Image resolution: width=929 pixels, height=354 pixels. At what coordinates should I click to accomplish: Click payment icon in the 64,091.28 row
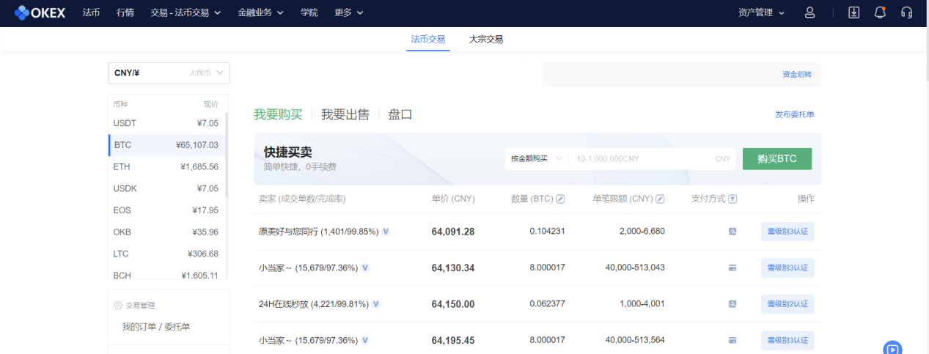pyautogui.click(x=732, y=232)
